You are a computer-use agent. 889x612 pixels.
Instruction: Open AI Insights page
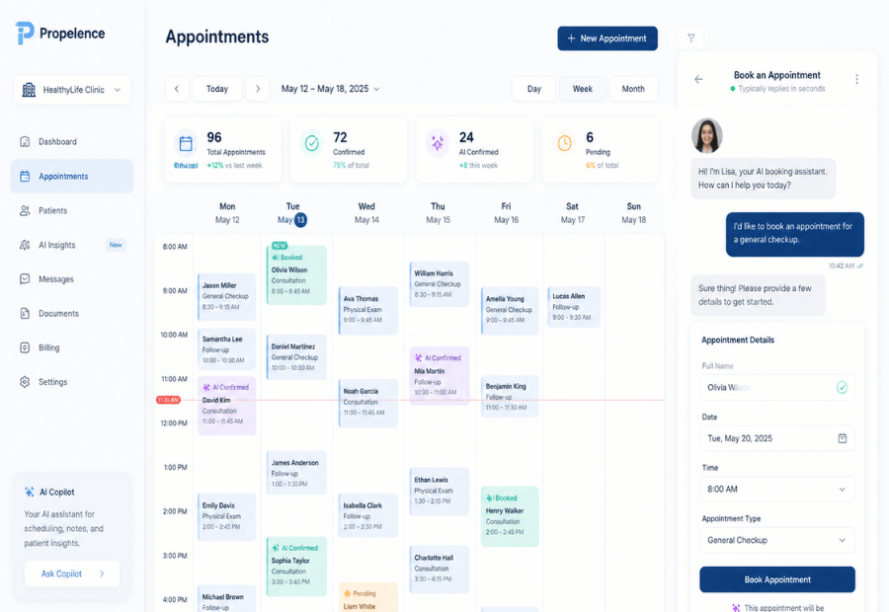point(72,245)
